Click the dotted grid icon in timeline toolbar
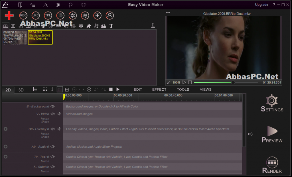 [x=45, y=89]
